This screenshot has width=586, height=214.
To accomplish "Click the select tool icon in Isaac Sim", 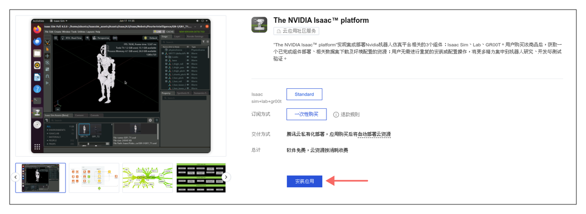I will point(47,43).
